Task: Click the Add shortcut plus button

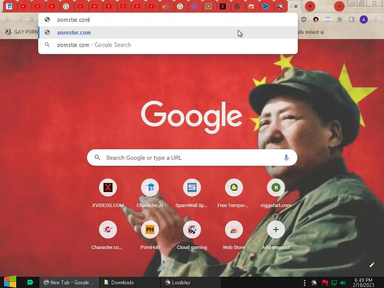Action: [x=276, y=230]
